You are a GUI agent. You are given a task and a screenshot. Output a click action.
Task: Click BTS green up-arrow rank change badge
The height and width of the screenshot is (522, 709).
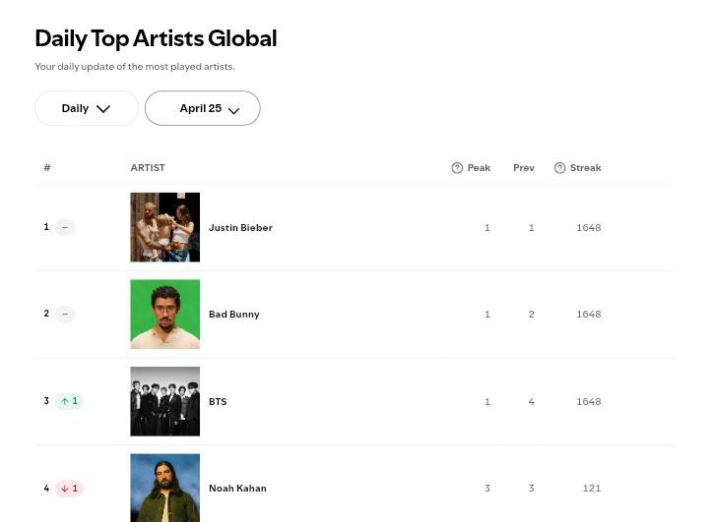click(69, 401)
